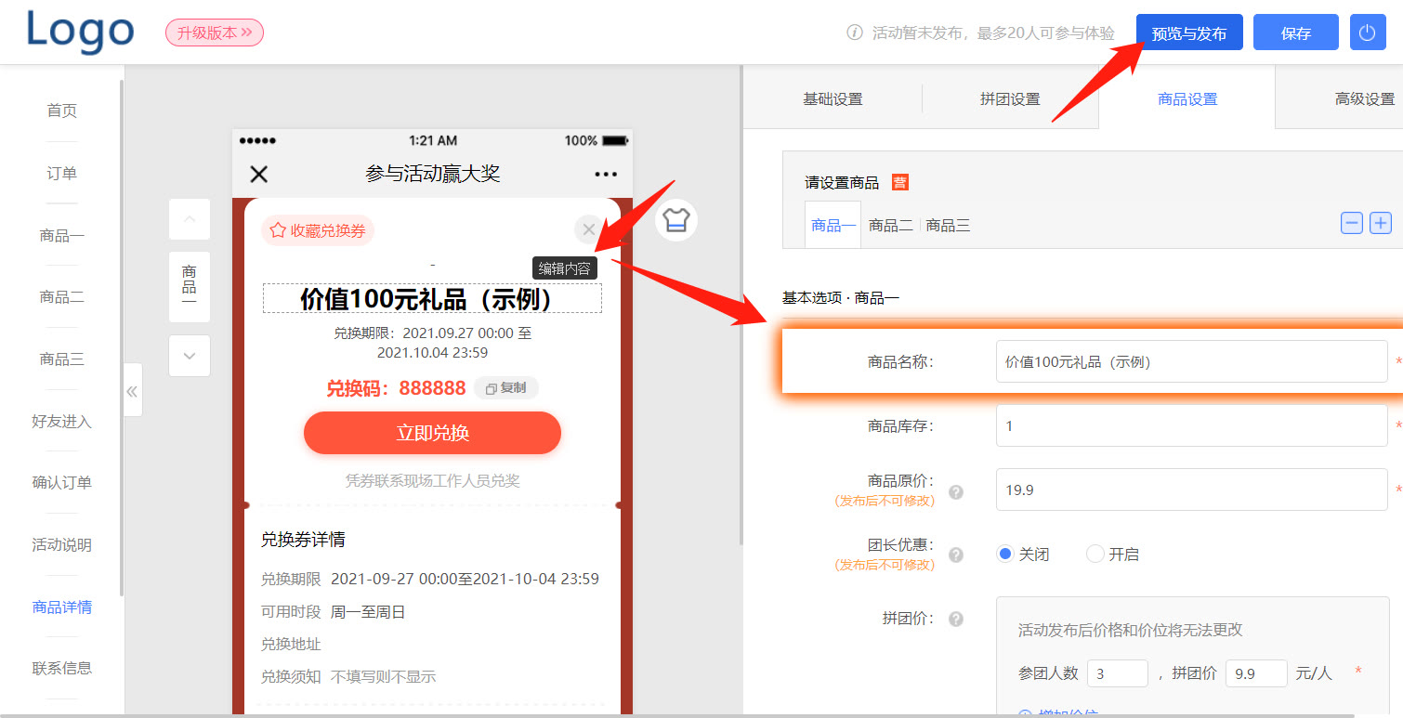Click the 兑换码：888888 text
This screenshot has width=1403, height=718.
click(x=396, y=388)
